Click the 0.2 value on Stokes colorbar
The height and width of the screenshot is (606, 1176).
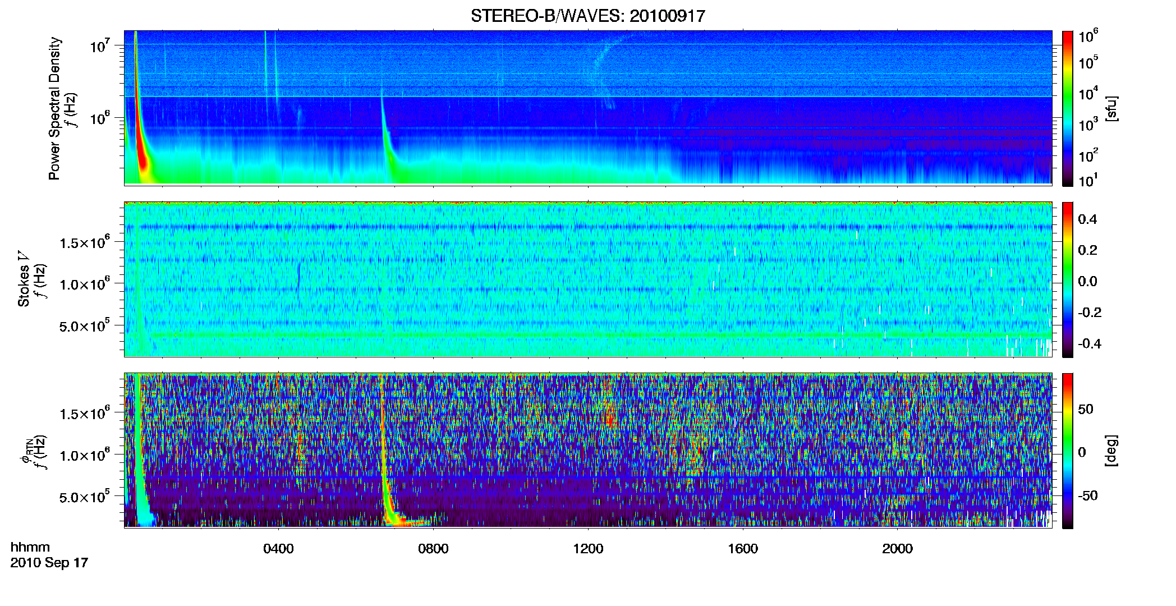pos(1087,250)
